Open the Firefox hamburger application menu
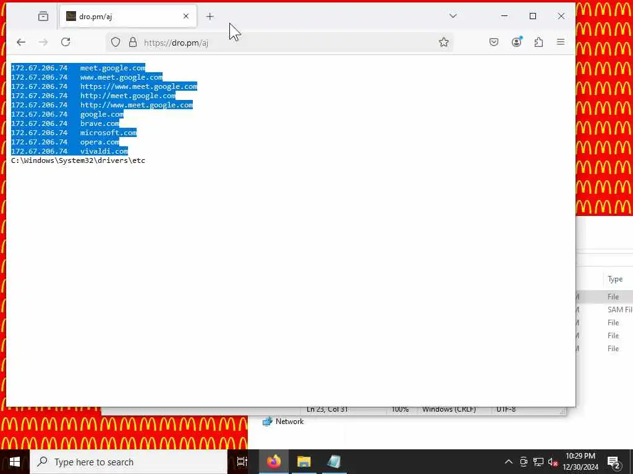This screenshot has width=633, height=474. click(x=561, y=42)
